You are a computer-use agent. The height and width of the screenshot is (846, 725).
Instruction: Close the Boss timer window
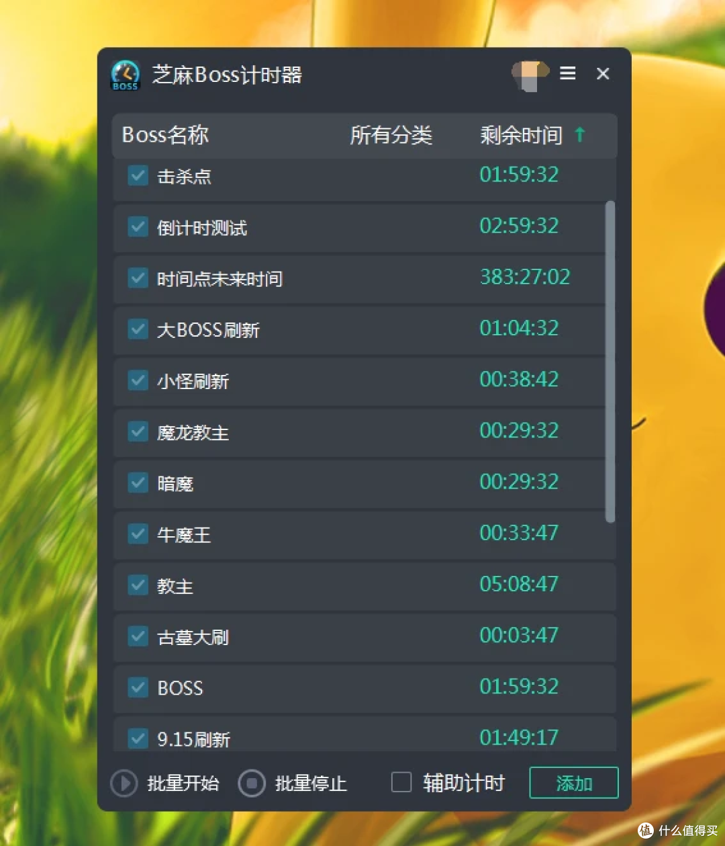603,73
